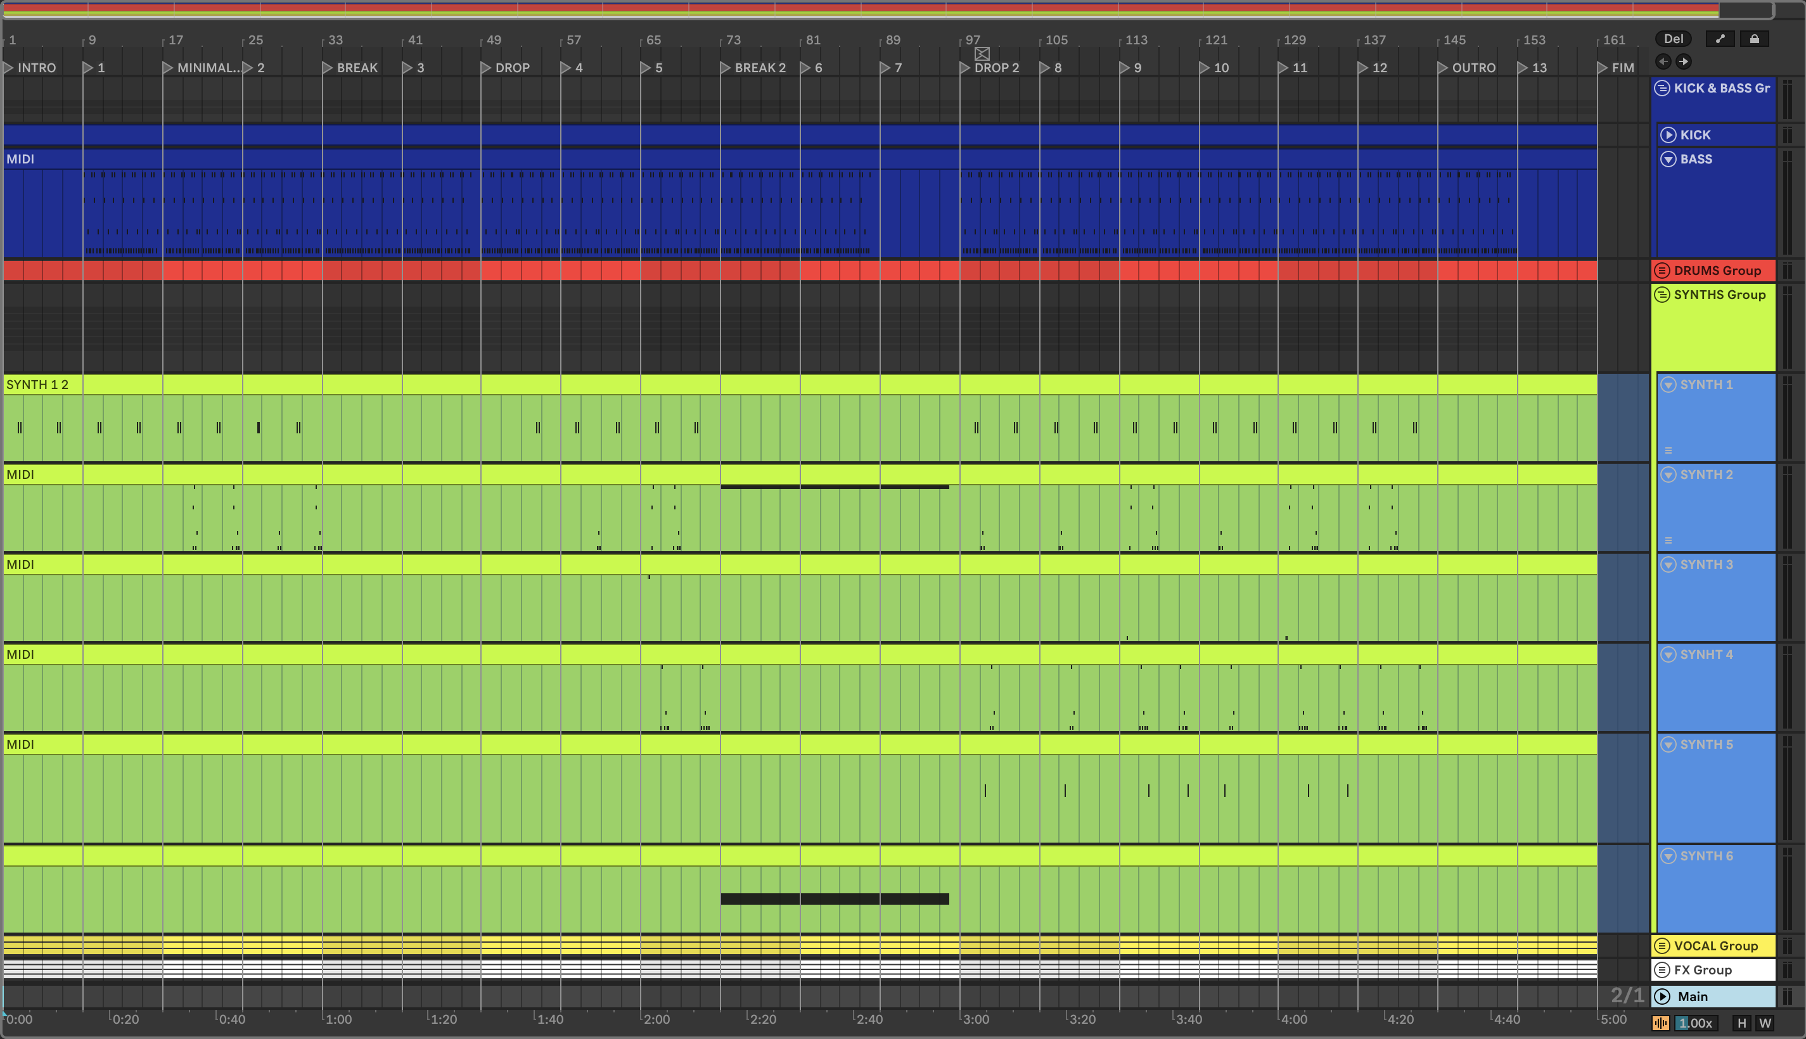Click bar number '145' in the ruler
1806x1039 pixels.
[1454, 40]
